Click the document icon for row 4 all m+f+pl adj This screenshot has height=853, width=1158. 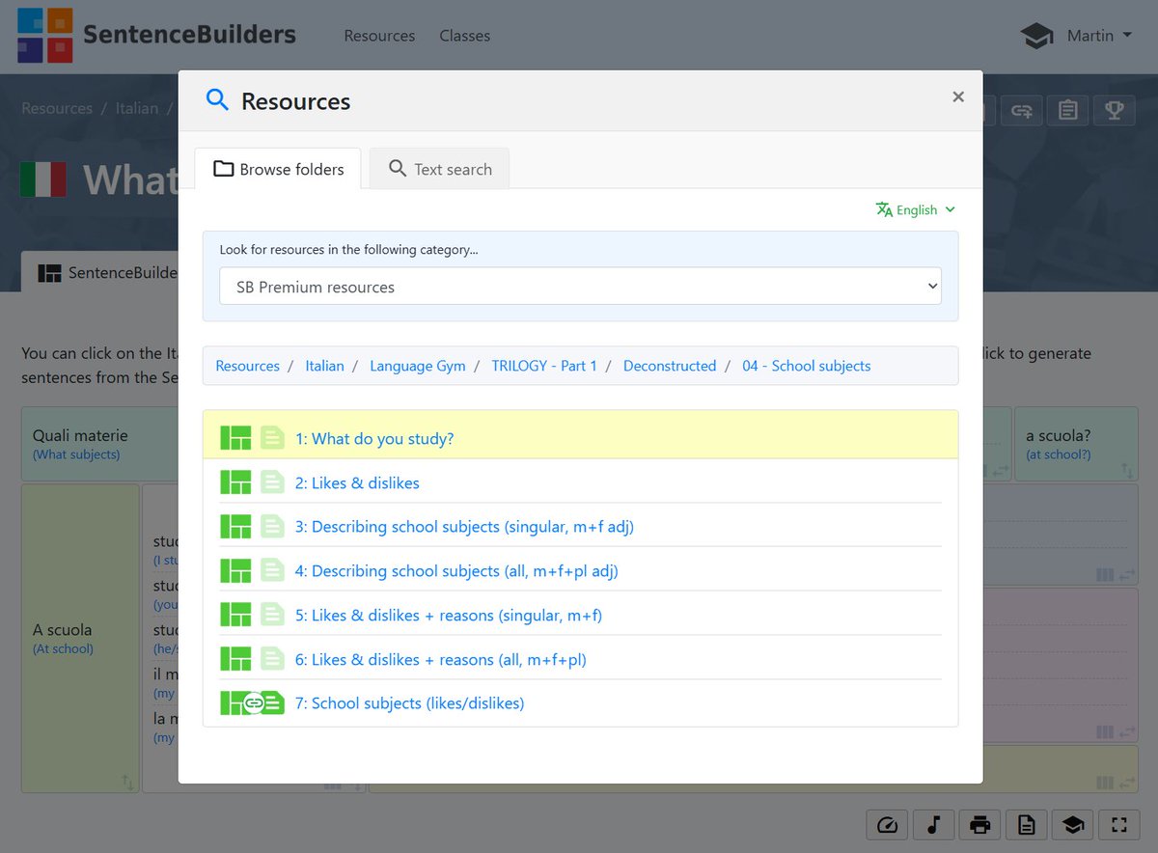coord(272,571)
